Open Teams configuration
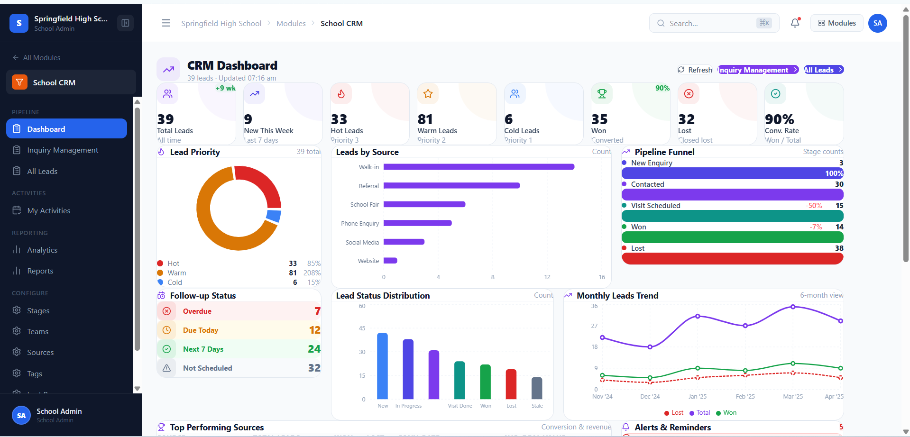The width and height of the screenshot is (910, 437). [66, 331]
